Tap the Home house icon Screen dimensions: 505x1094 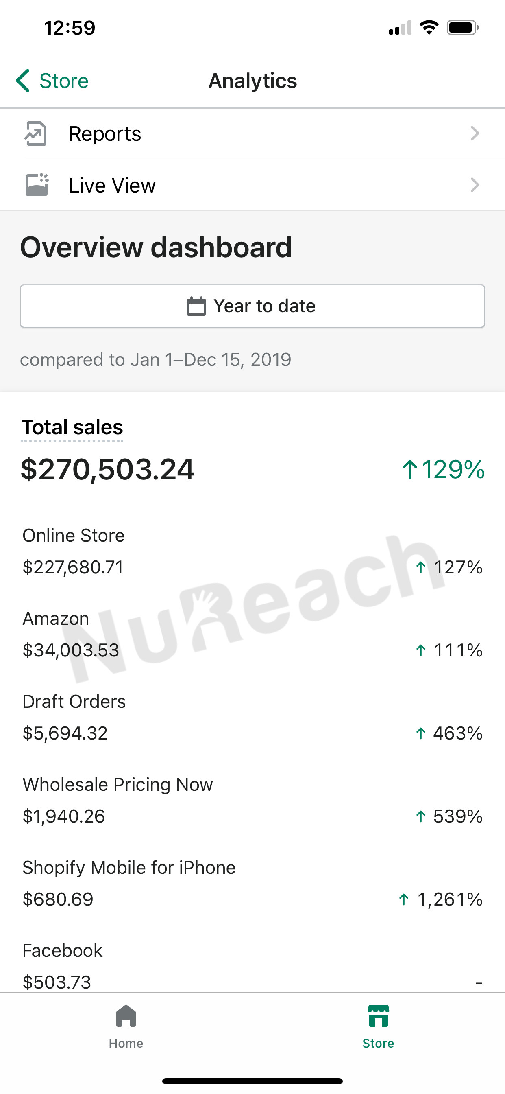click(x=126, y=1016)
